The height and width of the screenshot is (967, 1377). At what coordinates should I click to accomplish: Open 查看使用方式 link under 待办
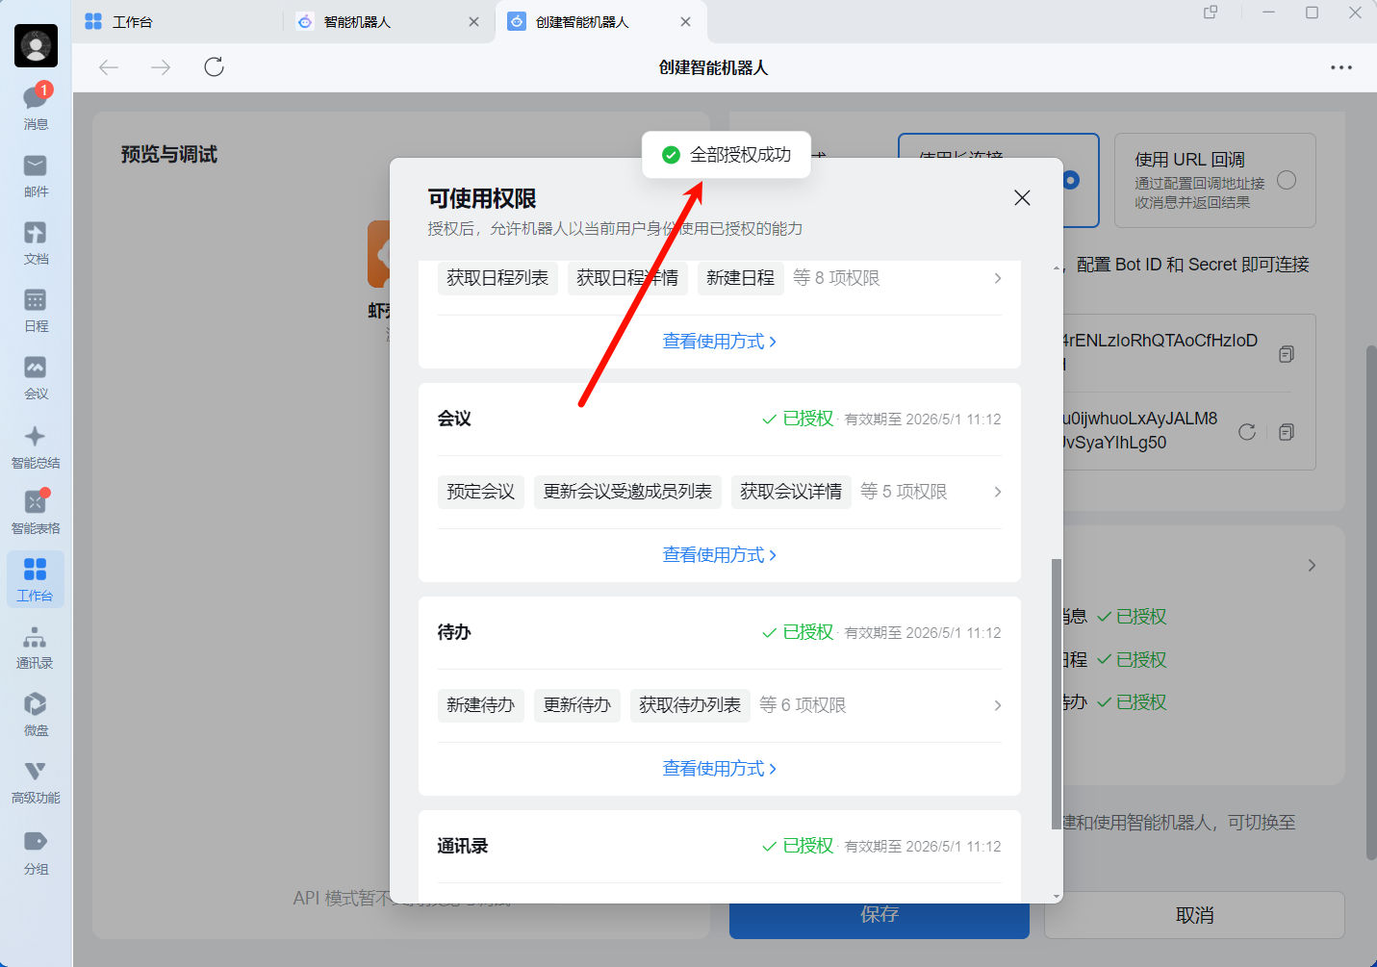coord(719,769)
